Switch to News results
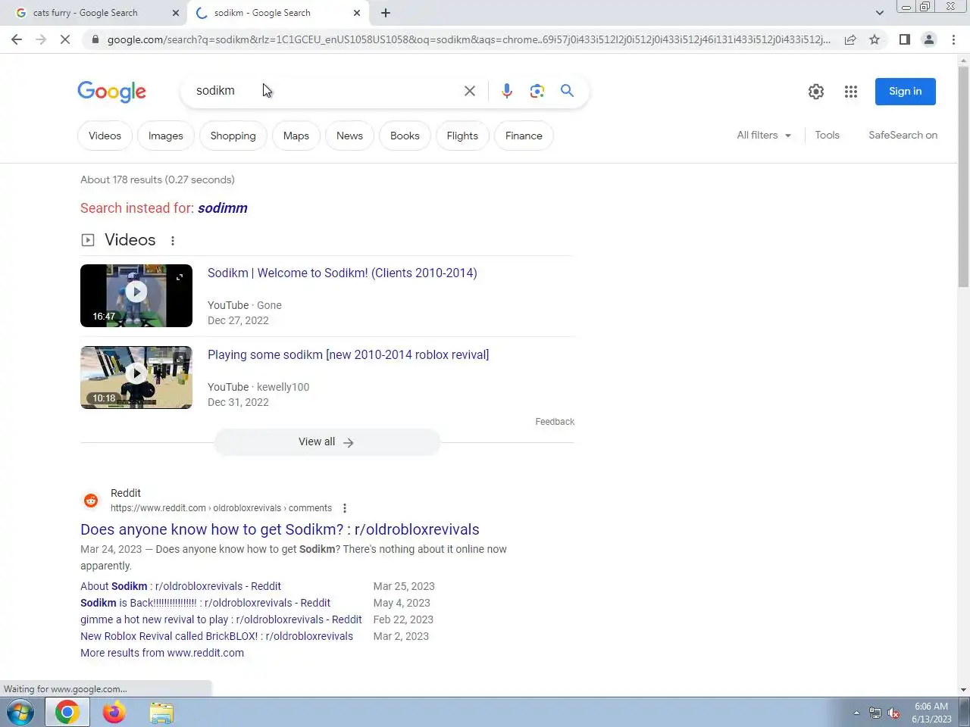The width and height of the screenshot is (970, 727). (x=349, y=136)
